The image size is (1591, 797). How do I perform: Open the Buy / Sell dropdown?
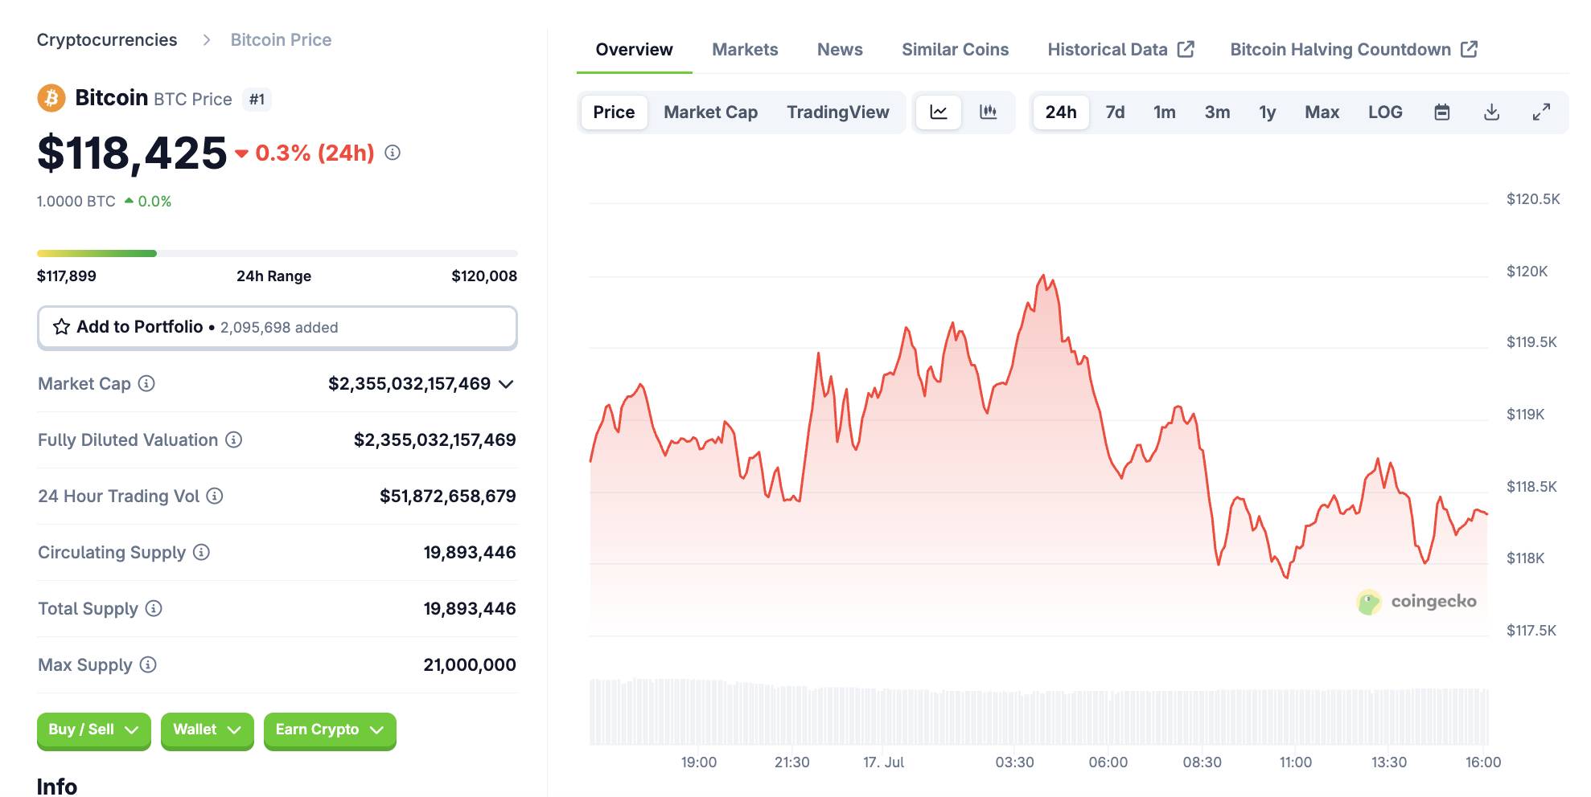coord(94,730)
